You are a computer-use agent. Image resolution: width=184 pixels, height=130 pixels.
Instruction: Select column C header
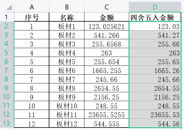[107, 7]
